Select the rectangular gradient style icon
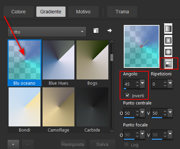180x149 pixels. click(x=168, y=40)
